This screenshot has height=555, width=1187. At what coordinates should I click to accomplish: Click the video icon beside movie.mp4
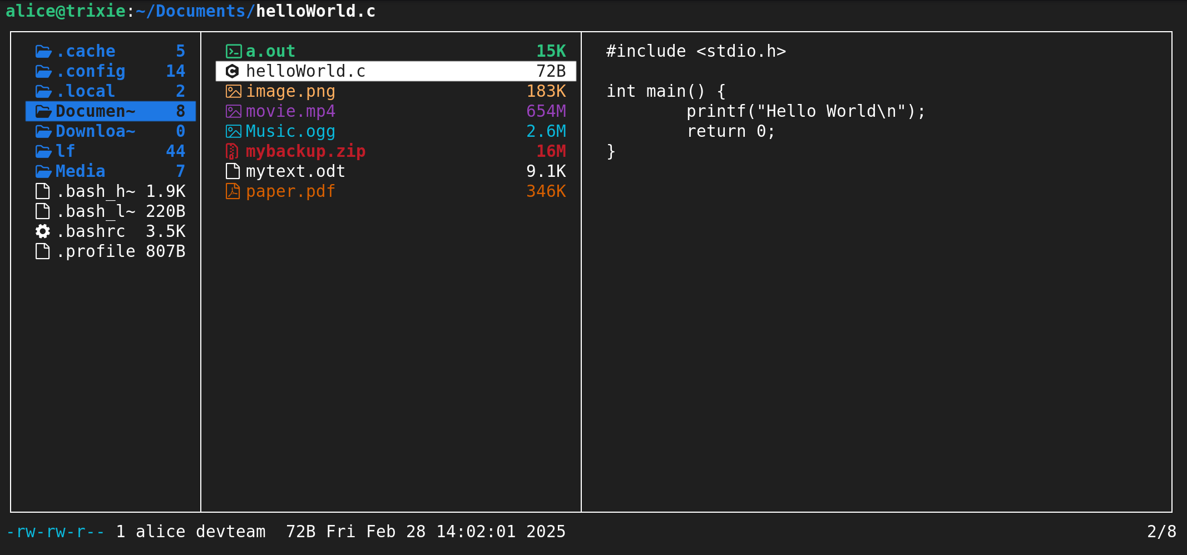233,111
